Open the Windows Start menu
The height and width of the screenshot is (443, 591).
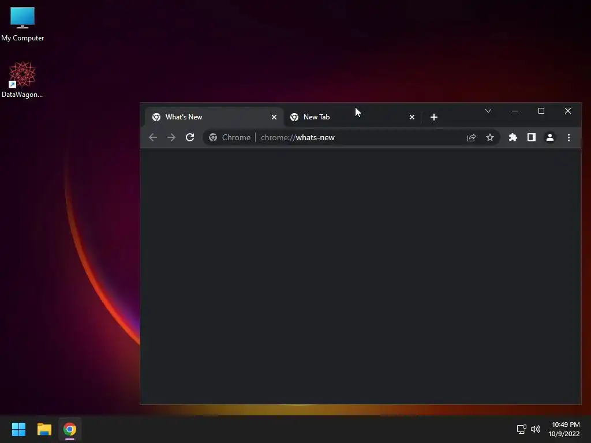(x=18, y=429)
